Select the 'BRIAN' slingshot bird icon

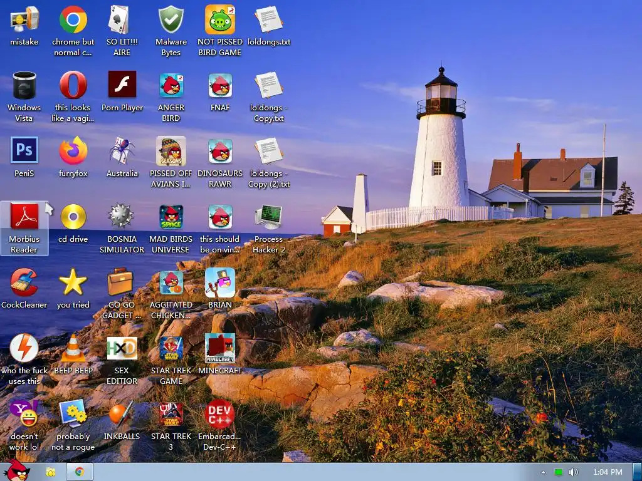pyautogui.click(x=220, y=282)
